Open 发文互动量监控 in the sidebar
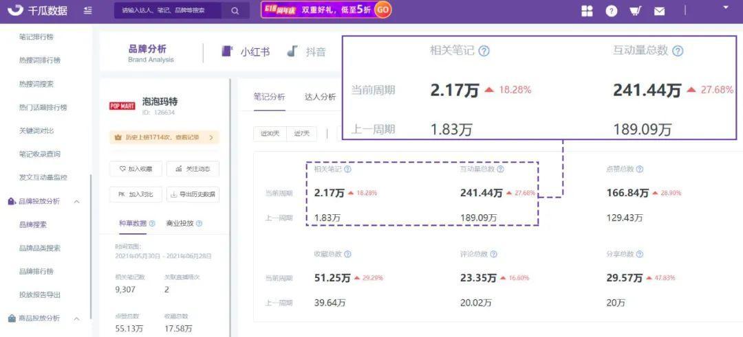The image size is (743, 337). (x=43, y=177)
